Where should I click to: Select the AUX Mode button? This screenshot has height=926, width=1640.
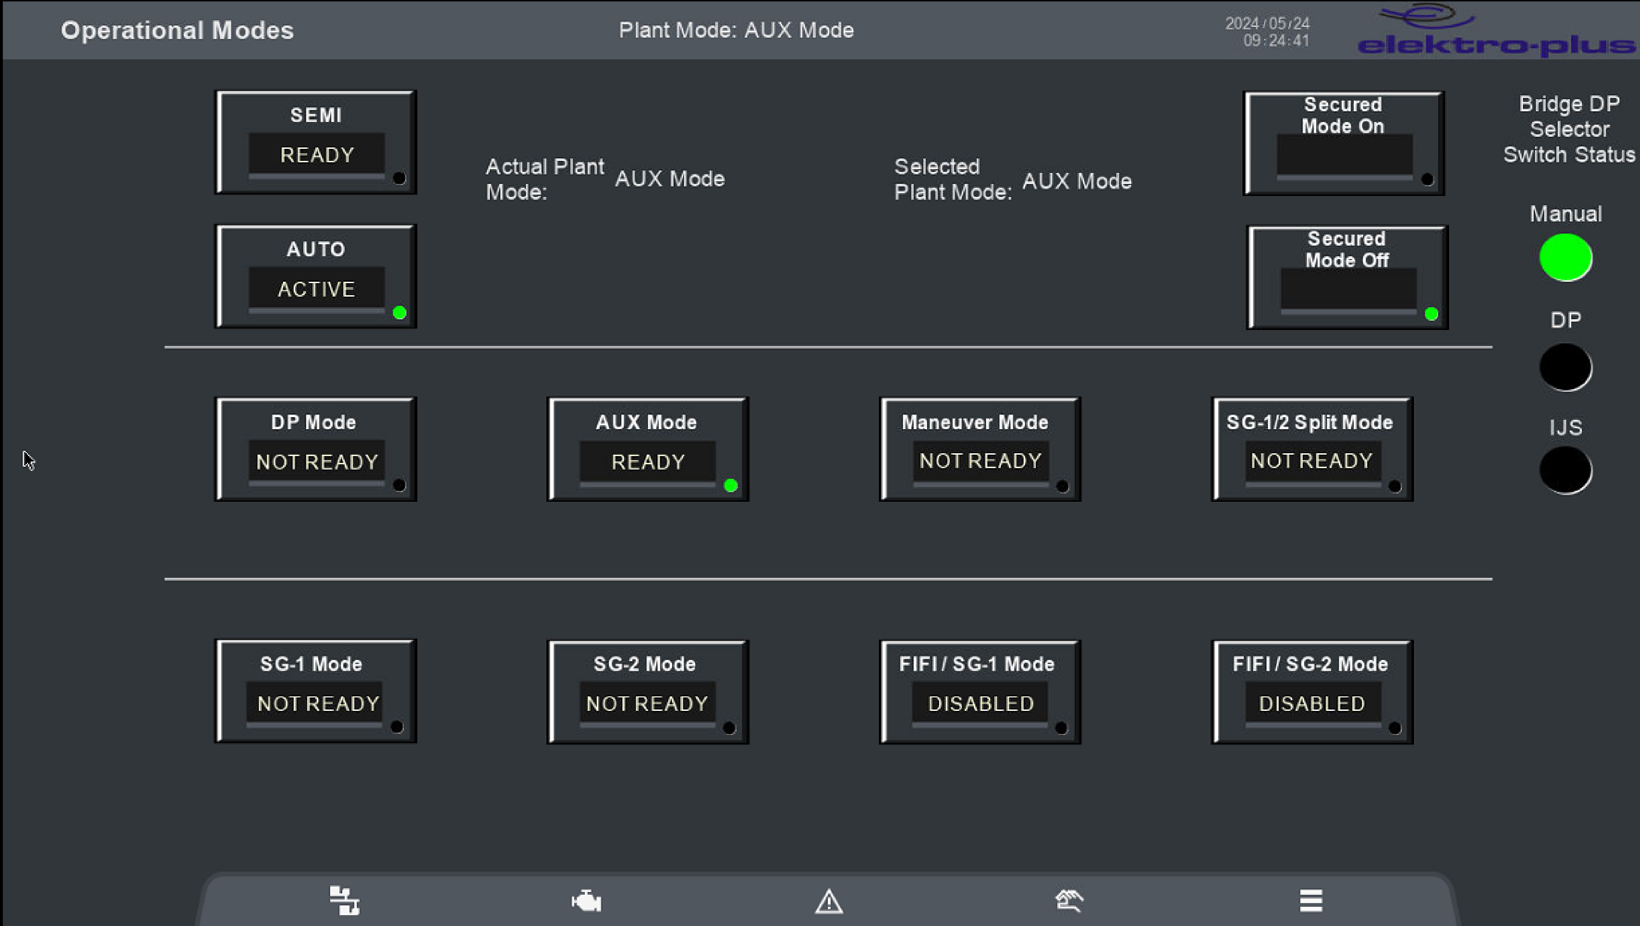648,449
